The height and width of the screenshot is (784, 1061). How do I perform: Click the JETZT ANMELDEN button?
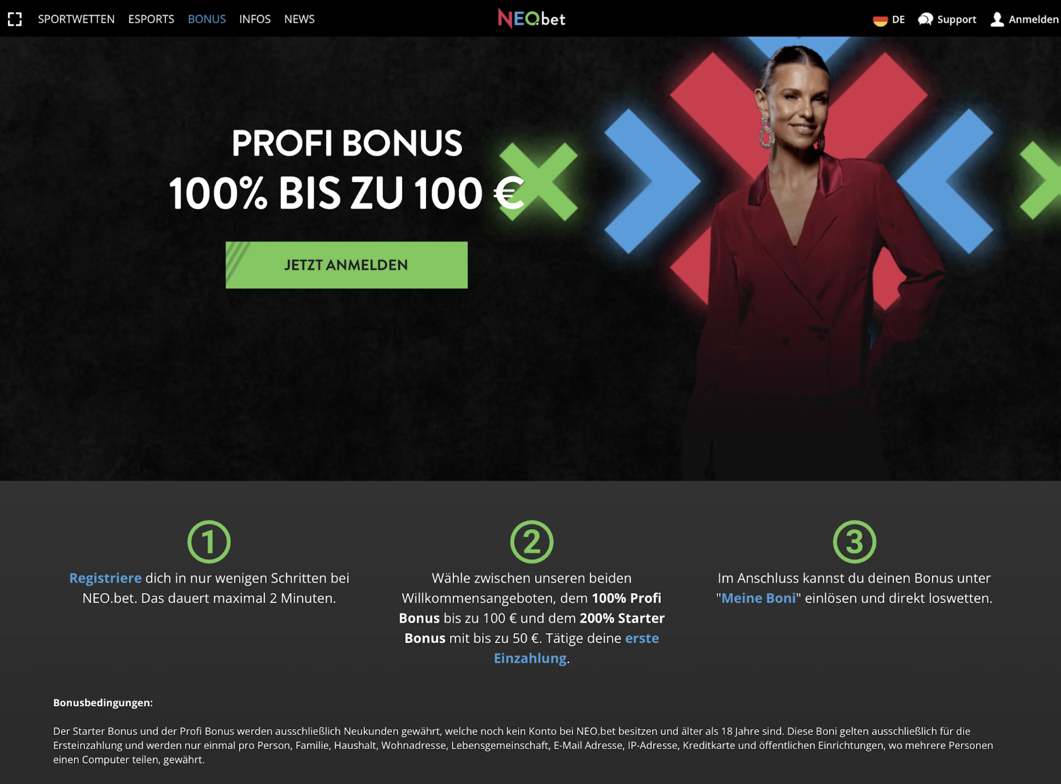tap(346, 265)
